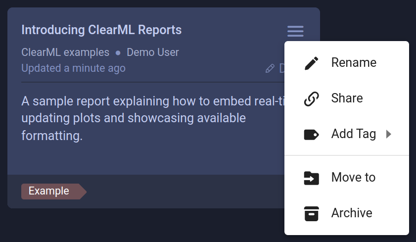416x242 pixels.
Task: Click the tag icon for Add Tag
Action: click(x=311, y=134)
